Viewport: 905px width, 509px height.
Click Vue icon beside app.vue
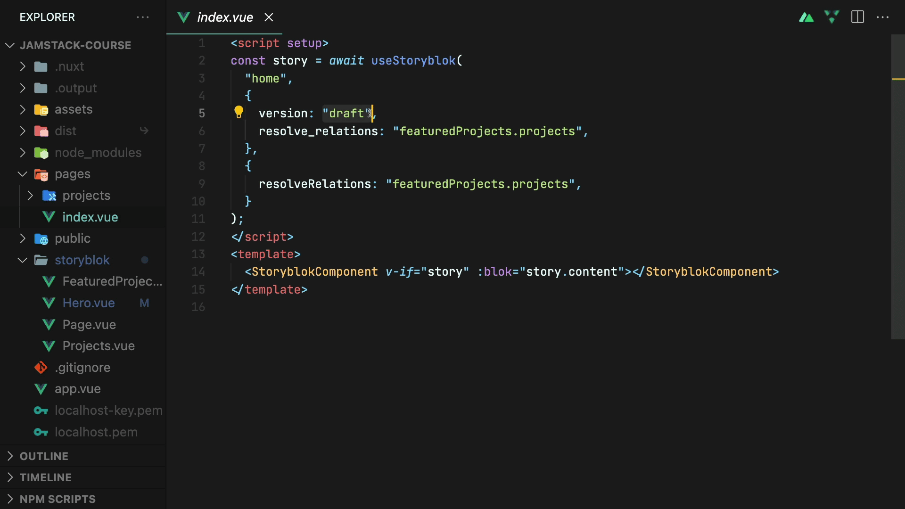coord(41,389)
